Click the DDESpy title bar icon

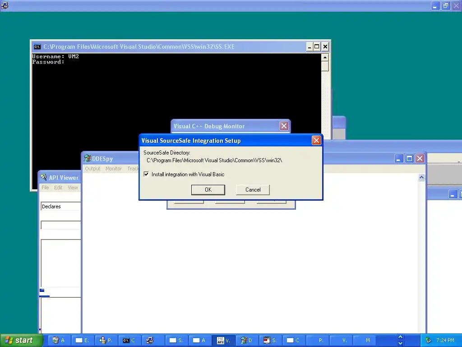click(87, 158)
